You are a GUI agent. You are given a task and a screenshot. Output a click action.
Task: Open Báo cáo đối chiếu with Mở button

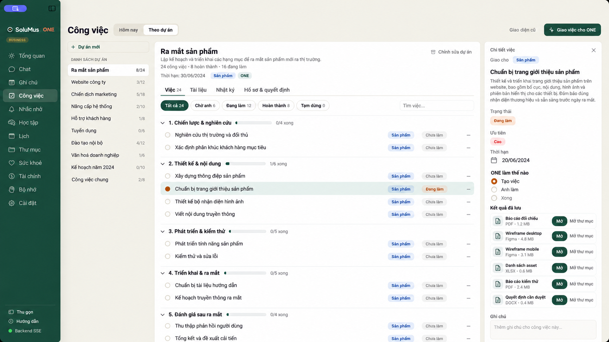click(559, 221)
